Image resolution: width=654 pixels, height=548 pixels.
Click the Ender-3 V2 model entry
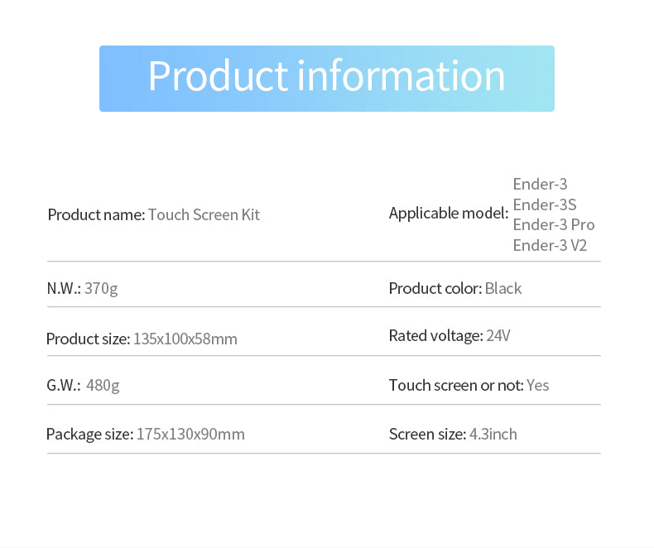coord(550,245)
